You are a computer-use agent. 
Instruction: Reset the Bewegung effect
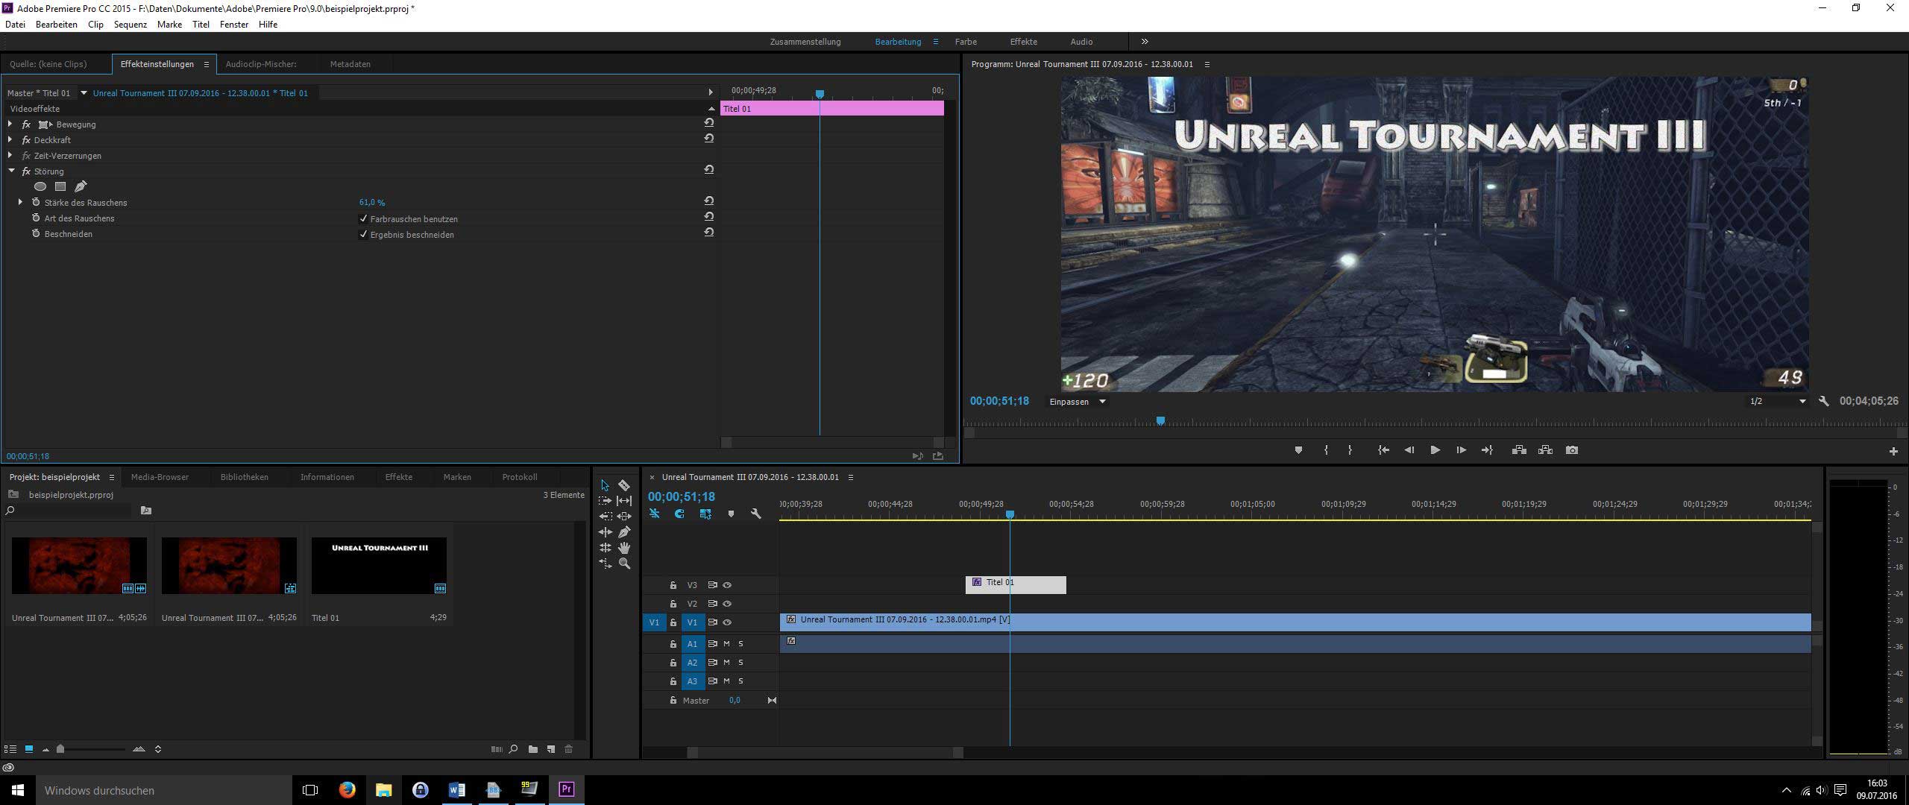tap(708, 123)
